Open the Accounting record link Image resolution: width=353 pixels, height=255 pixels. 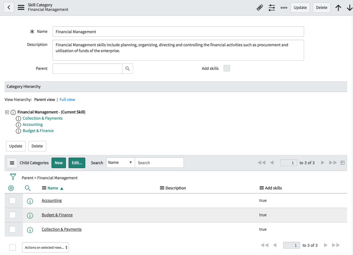[x=51, y=201]
